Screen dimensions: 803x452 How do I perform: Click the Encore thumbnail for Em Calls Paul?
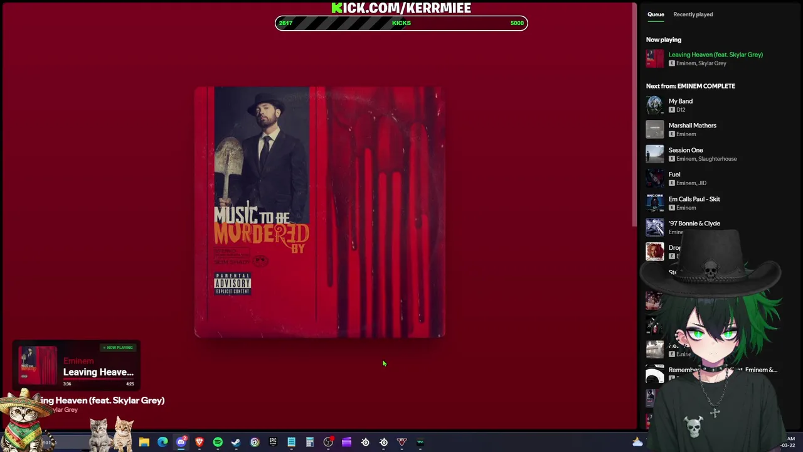coord(655,203)
